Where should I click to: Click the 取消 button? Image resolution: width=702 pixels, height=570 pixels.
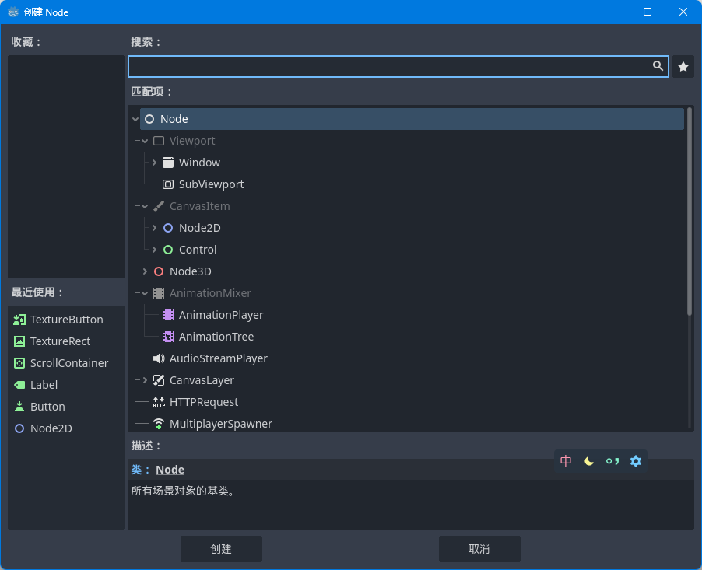[x=479, y=549]
